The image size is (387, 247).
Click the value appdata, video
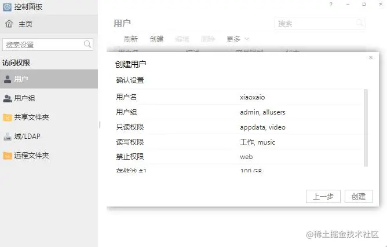pos(262,127)
